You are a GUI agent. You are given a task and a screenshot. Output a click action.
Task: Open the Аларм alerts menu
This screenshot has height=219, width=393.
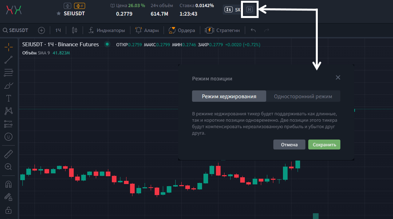(x=147, y=30)
